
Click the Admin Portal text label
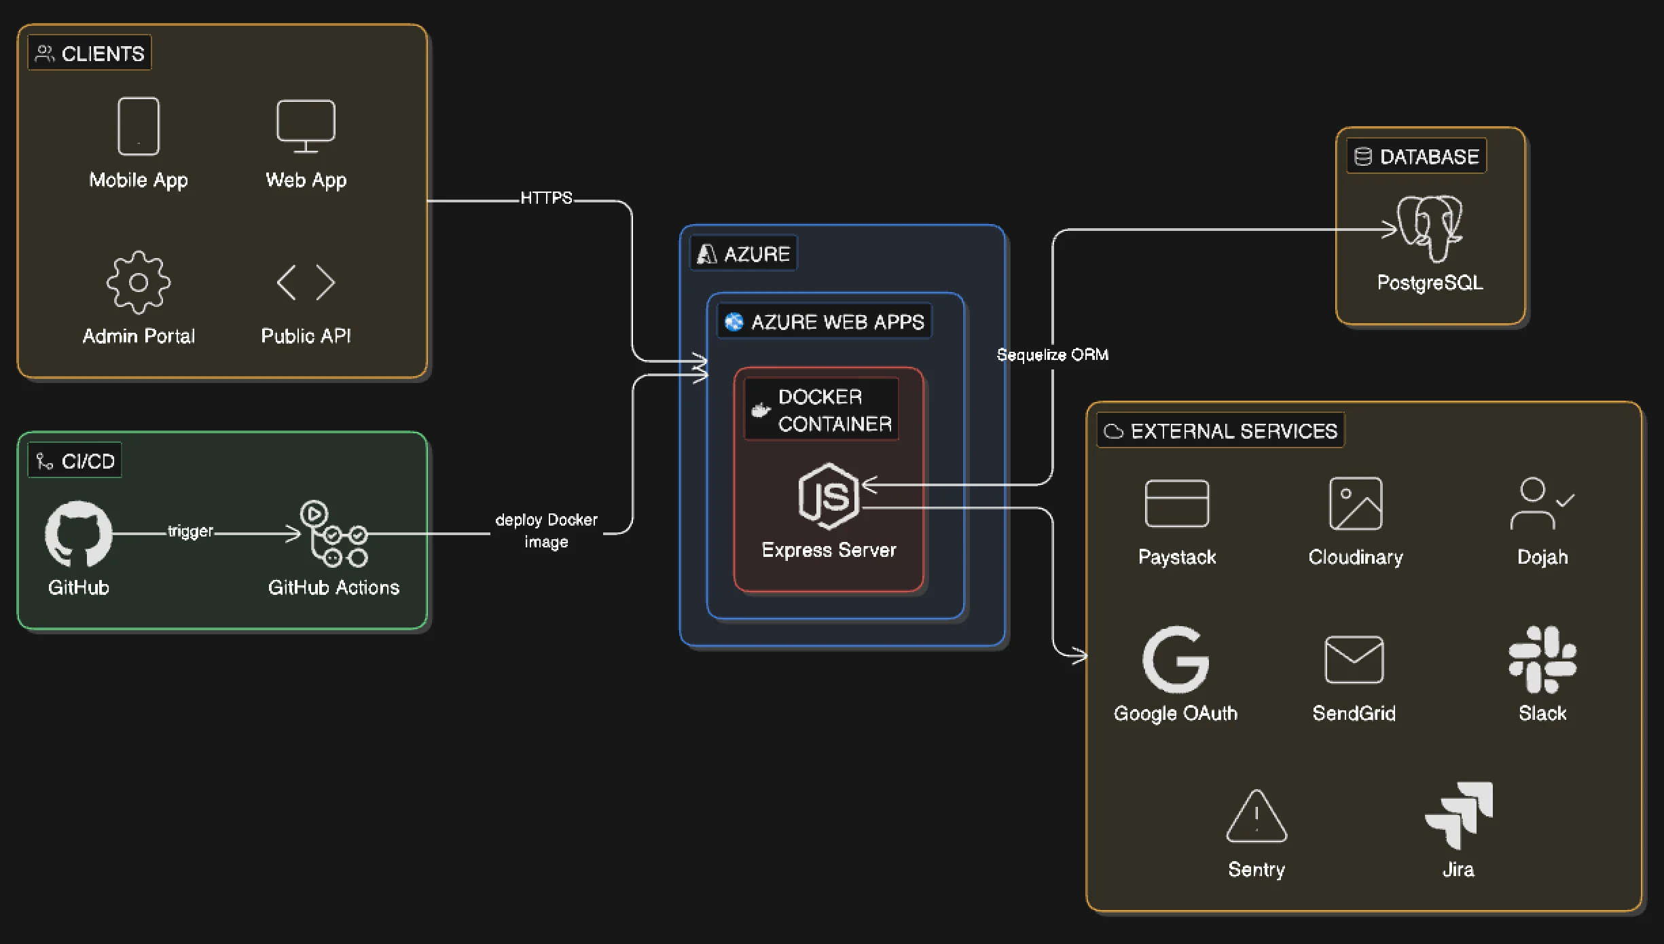[x=139, y=335]
